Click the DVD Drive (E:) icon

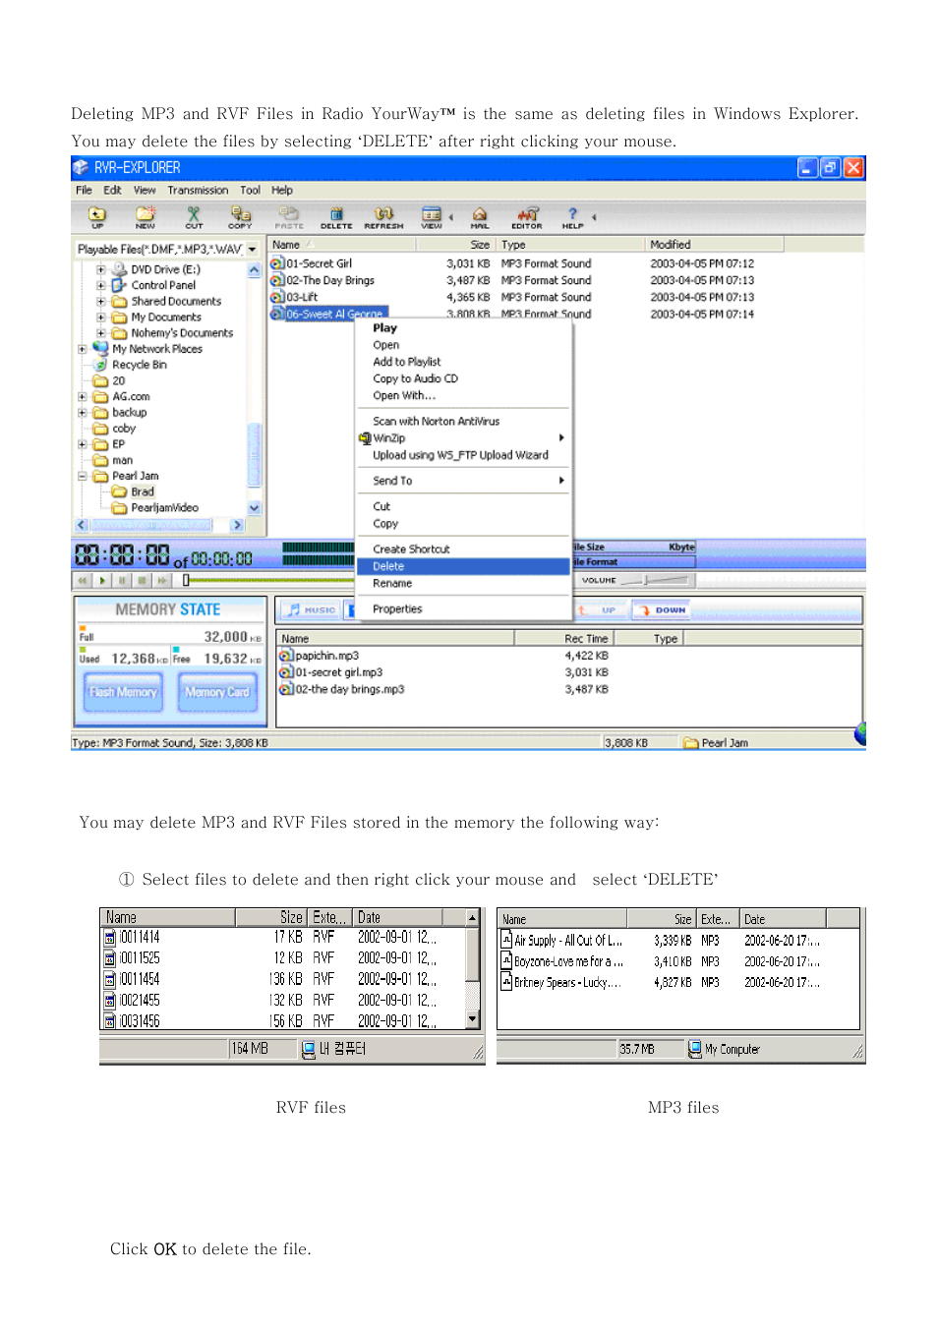tap(119, 268)
